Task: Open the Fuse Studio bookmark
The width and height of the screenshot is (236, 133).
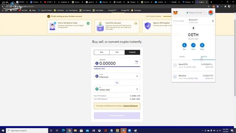Action: point(98,10)
